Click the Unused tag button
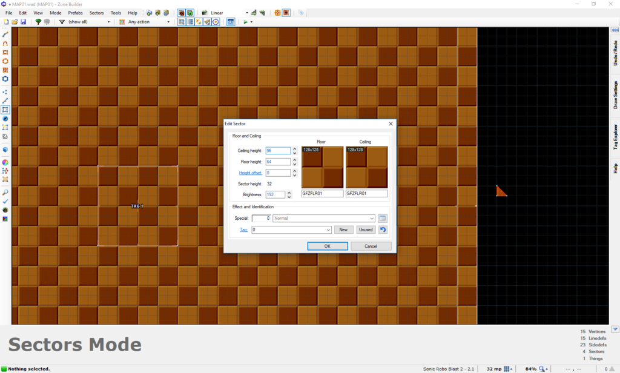 pyautogui.click(x=366, y=230)
